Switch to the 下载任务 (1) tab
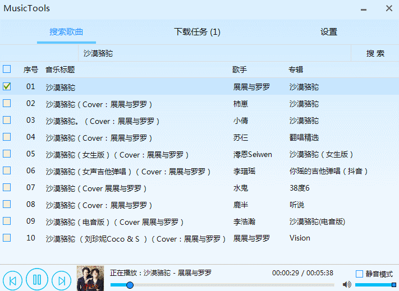This screenshot has height=291, width=399. [197, 32]
